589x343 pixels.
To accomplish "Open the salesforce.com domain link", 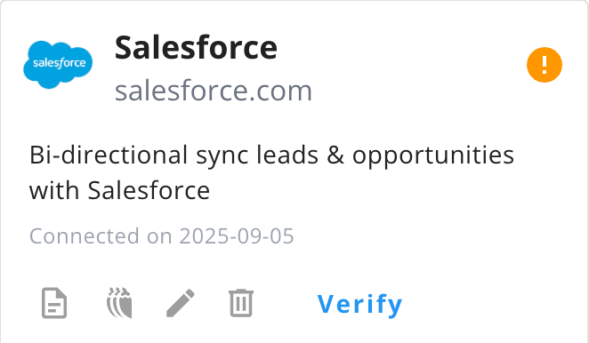I will pyautogui.click(x=214, y=91).
